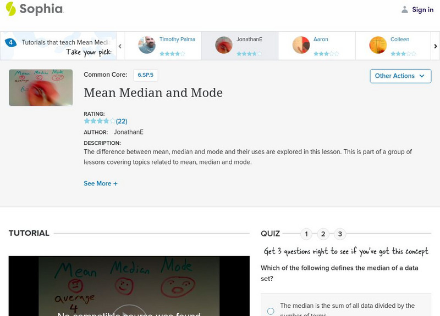Select quiz step 1
Viewport: 440px width, 316px height.
tap(306, 233)
